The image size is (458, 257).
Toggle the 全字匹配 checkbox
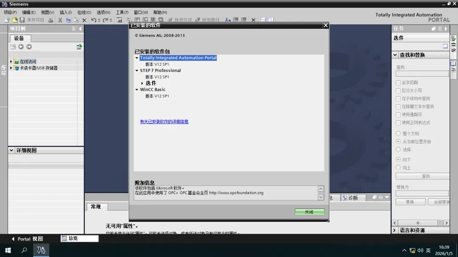point(398,83)
